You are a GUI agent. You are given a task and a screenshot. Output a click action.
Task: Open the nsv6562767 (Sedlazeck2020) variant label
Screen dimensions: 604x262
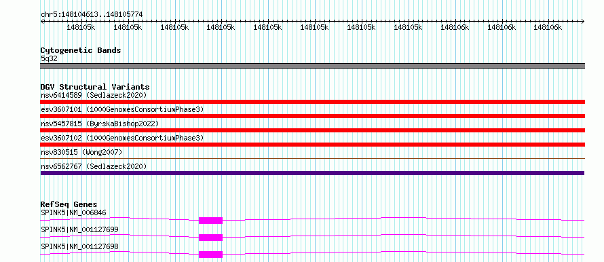pos(94,166)
